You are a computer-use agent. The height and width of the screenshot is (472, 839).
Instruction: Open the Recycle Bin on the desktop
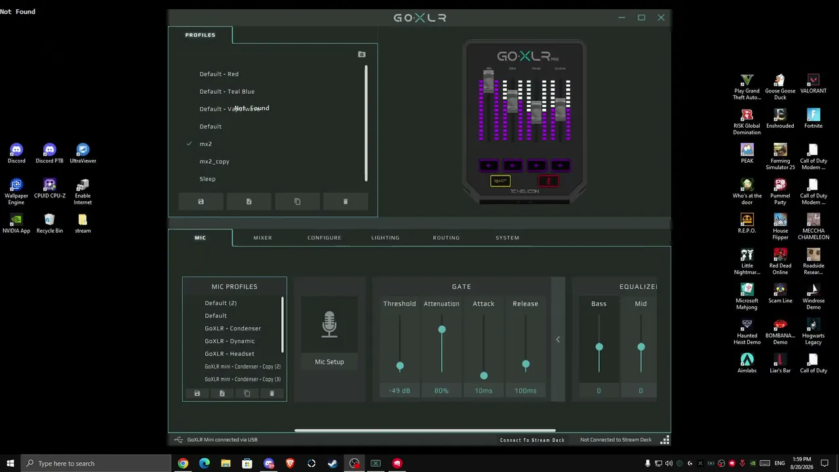click(x=50, y=224)
